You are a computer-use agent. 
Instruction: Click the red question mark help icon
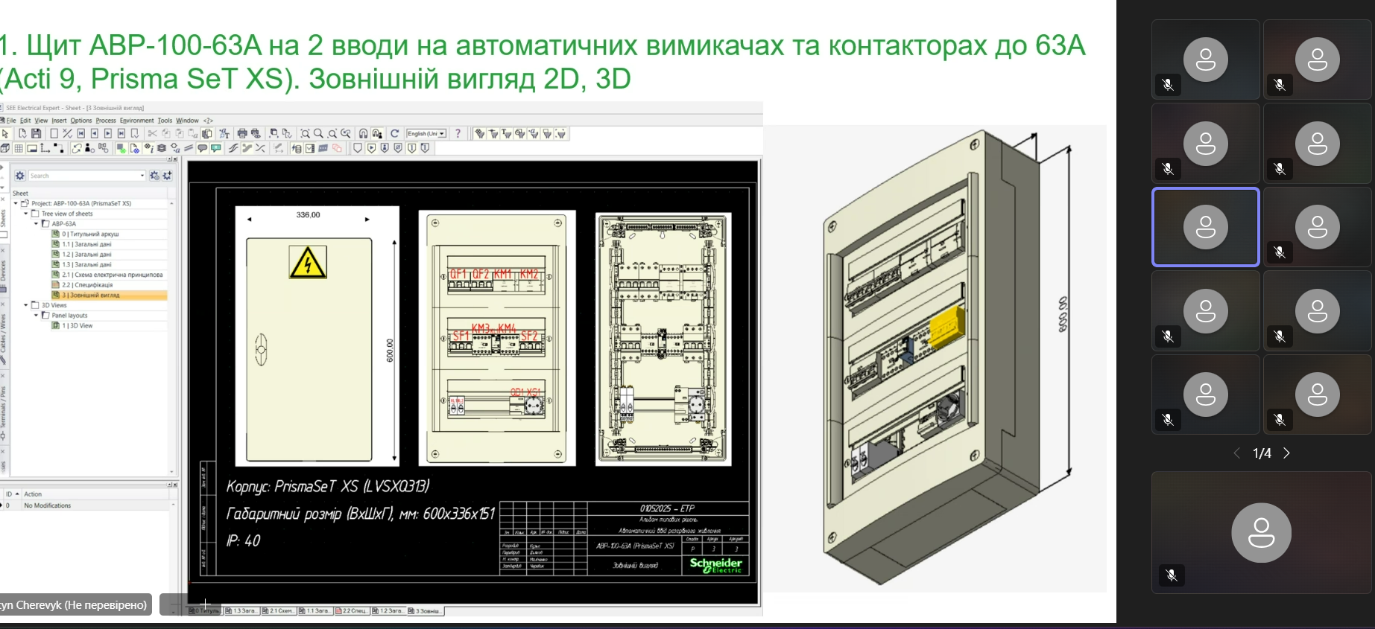coord(458,133)
